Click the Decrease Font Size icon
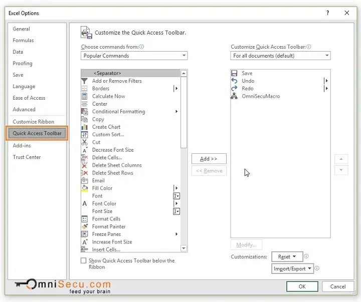 (x=85, y=150)
